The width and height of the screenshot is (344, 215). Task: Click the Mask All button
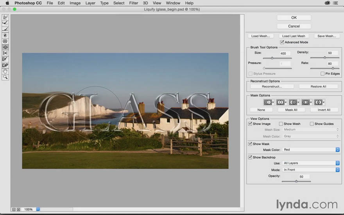click(291, 110)
